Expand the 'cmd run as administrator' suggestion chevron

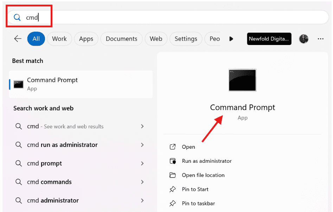(142, 145)
